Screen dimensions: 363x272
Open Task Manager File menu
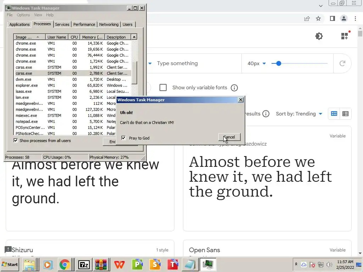(10, 15)
